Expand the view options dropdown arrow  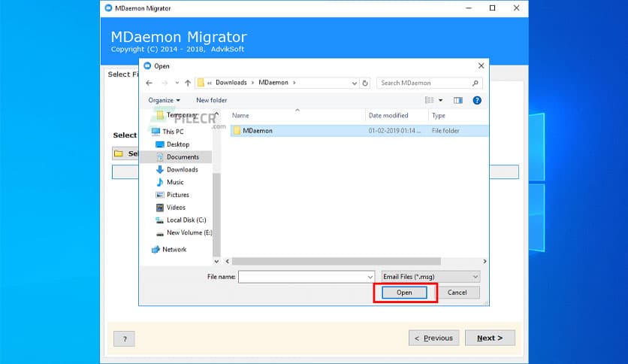pyautogui.click(x=440, y=100)
